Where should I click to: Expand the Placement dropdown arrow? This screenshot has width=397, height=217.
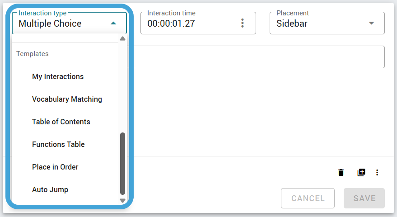pyautogui.click(x=371, y=23)
